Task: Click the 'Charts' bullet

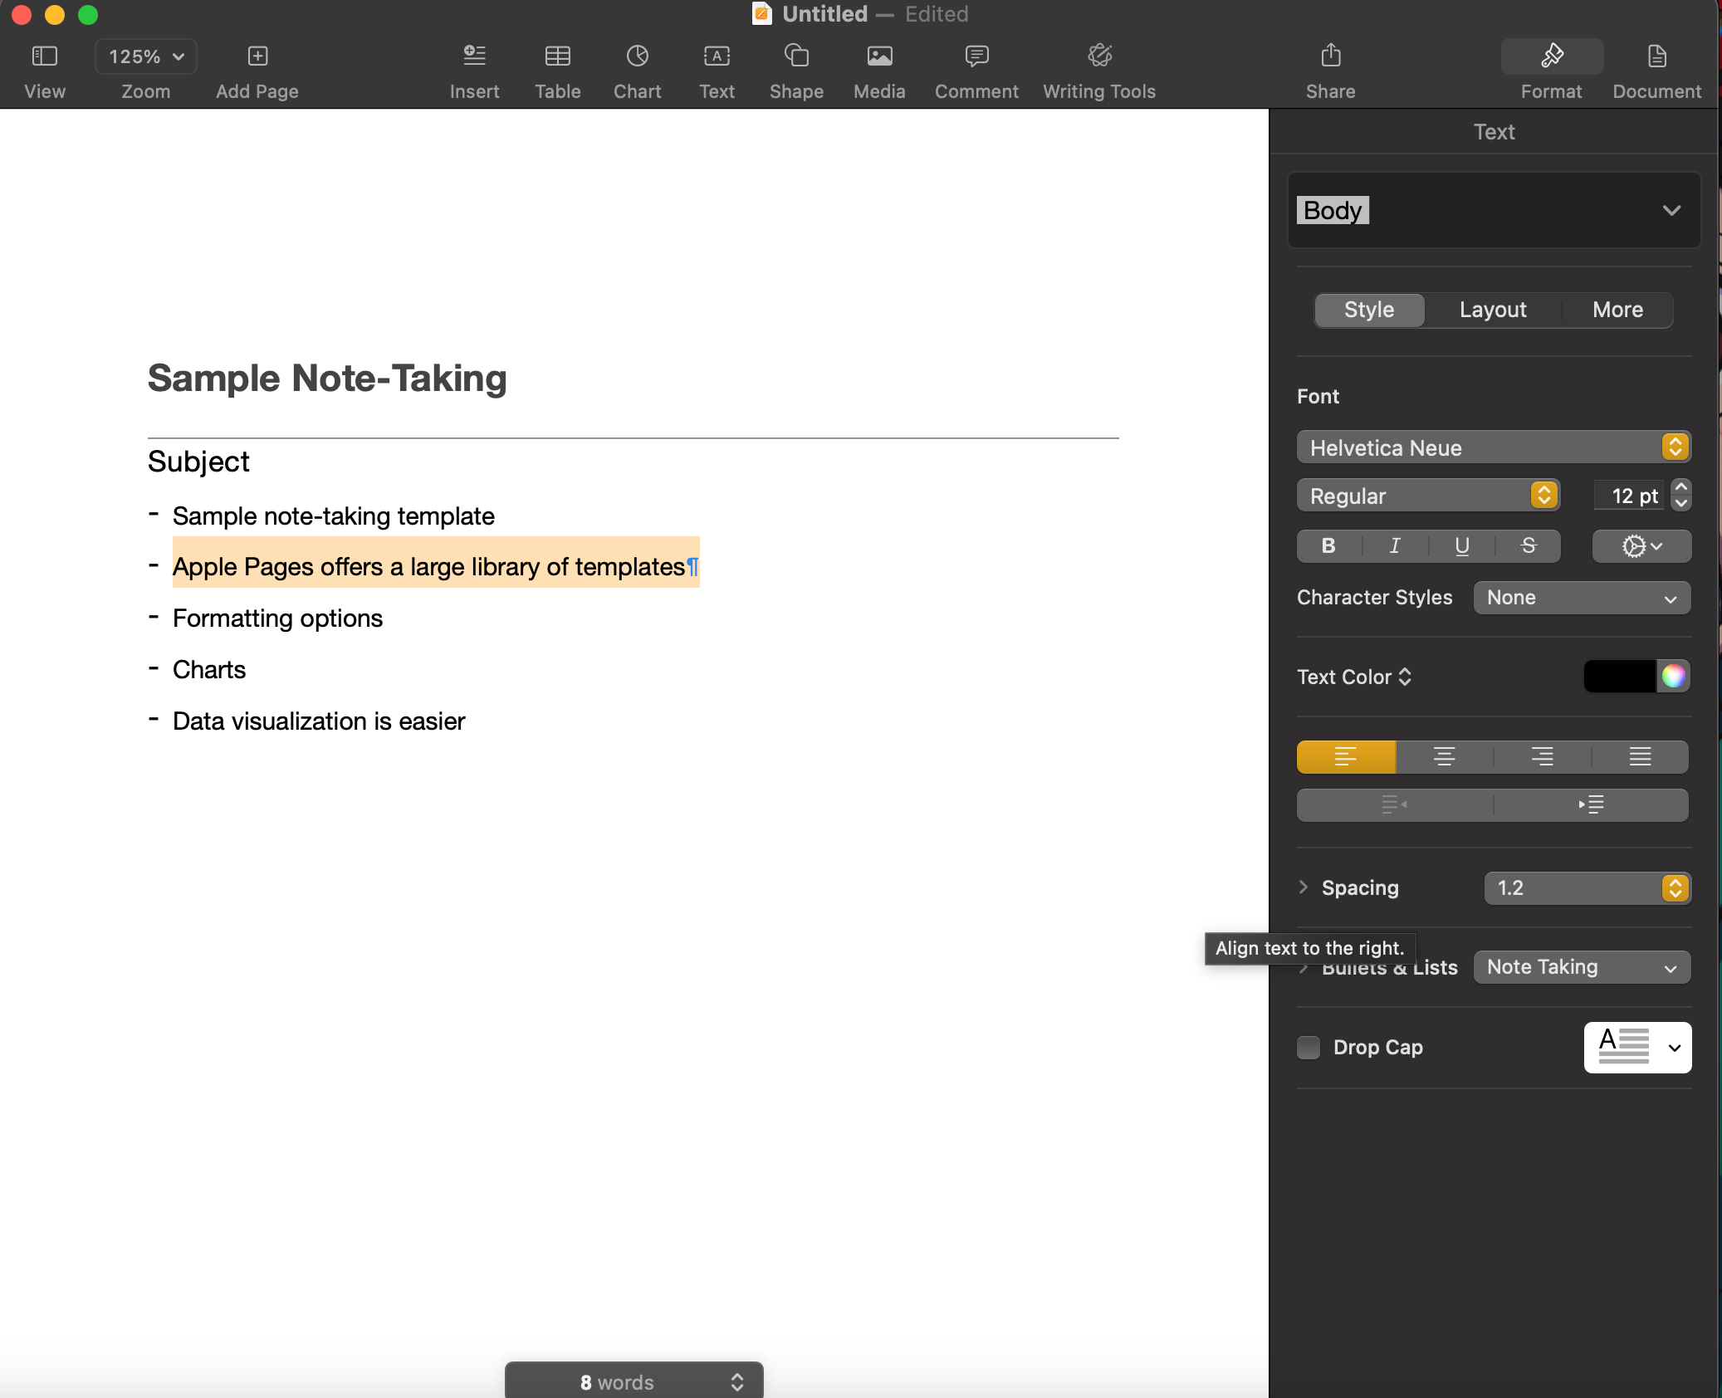Action: [209, 670]
